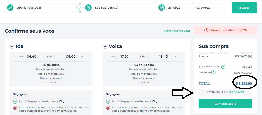Screen dimensions: 262x115
Task: Open the calendar icon for departure date
Action: [162, 8]
